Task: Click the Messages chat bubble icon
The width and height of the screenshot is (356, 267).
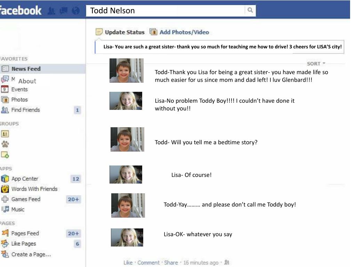Action: 5,79
